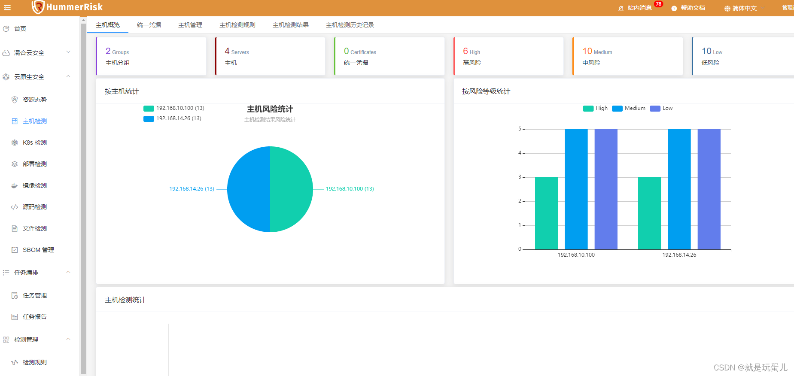This screenshot has width=794, height=376.
Task: Switch to the 主机管理 tab
Action: point(190,25)
